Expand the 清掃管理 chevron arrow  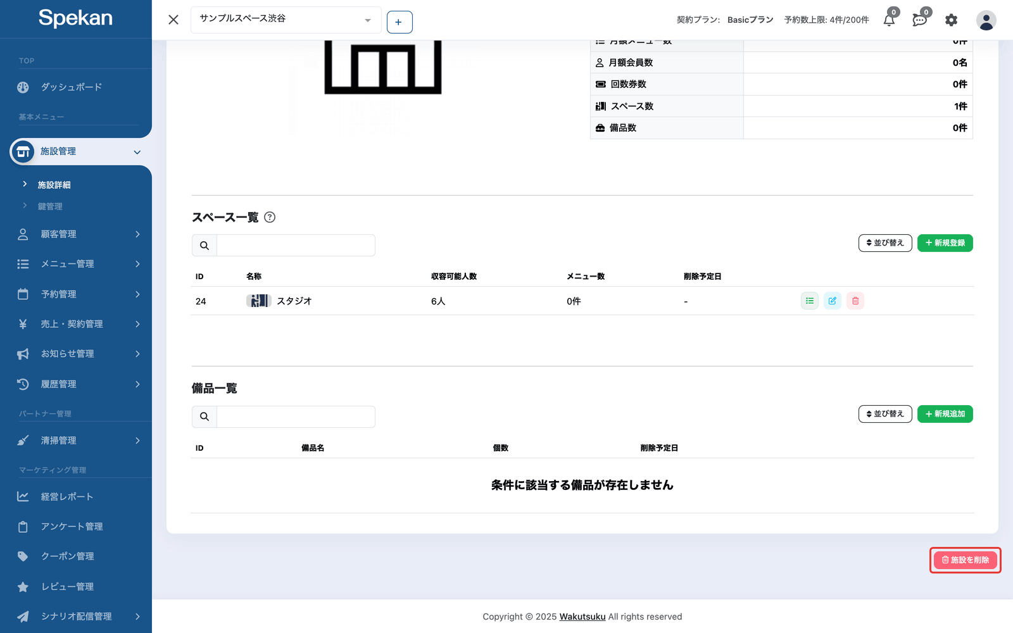click(137, 441)
